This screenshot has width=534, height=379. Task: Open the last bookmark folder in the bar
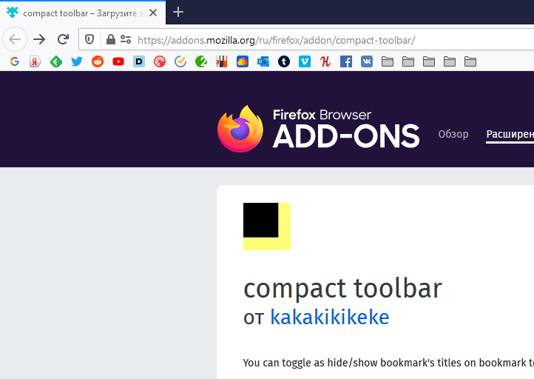[x=470, y=61]
